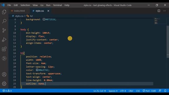Open the Explorer view in activity bar
The width and height of the screenshot is (169, 95).
[4, 12]
